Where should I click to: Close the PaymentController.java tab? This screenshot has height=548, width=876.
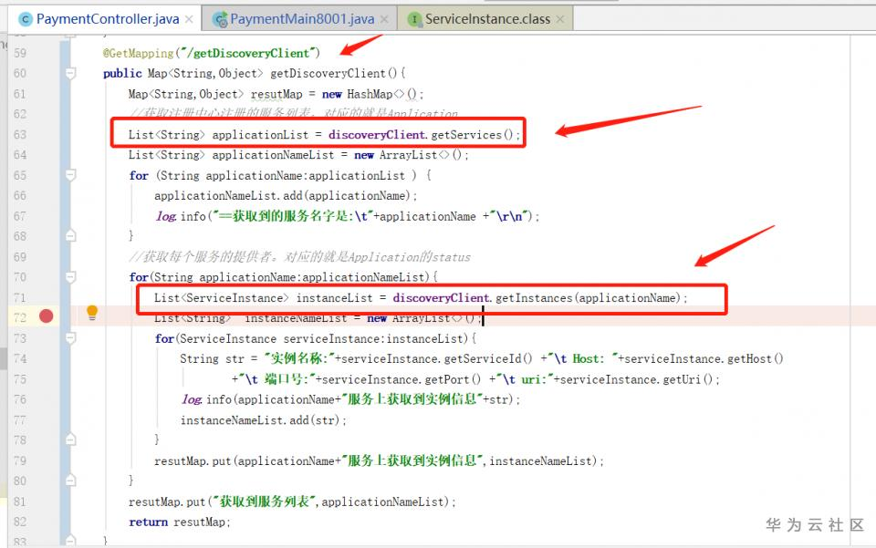pyautogui.click(x=190, y=19)
